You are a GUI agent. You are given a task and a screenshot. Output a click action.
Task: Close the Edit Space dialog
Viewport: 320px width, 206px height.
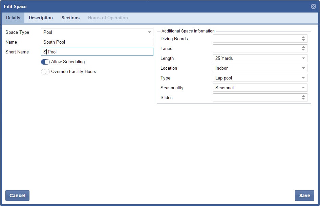[313, 6]
